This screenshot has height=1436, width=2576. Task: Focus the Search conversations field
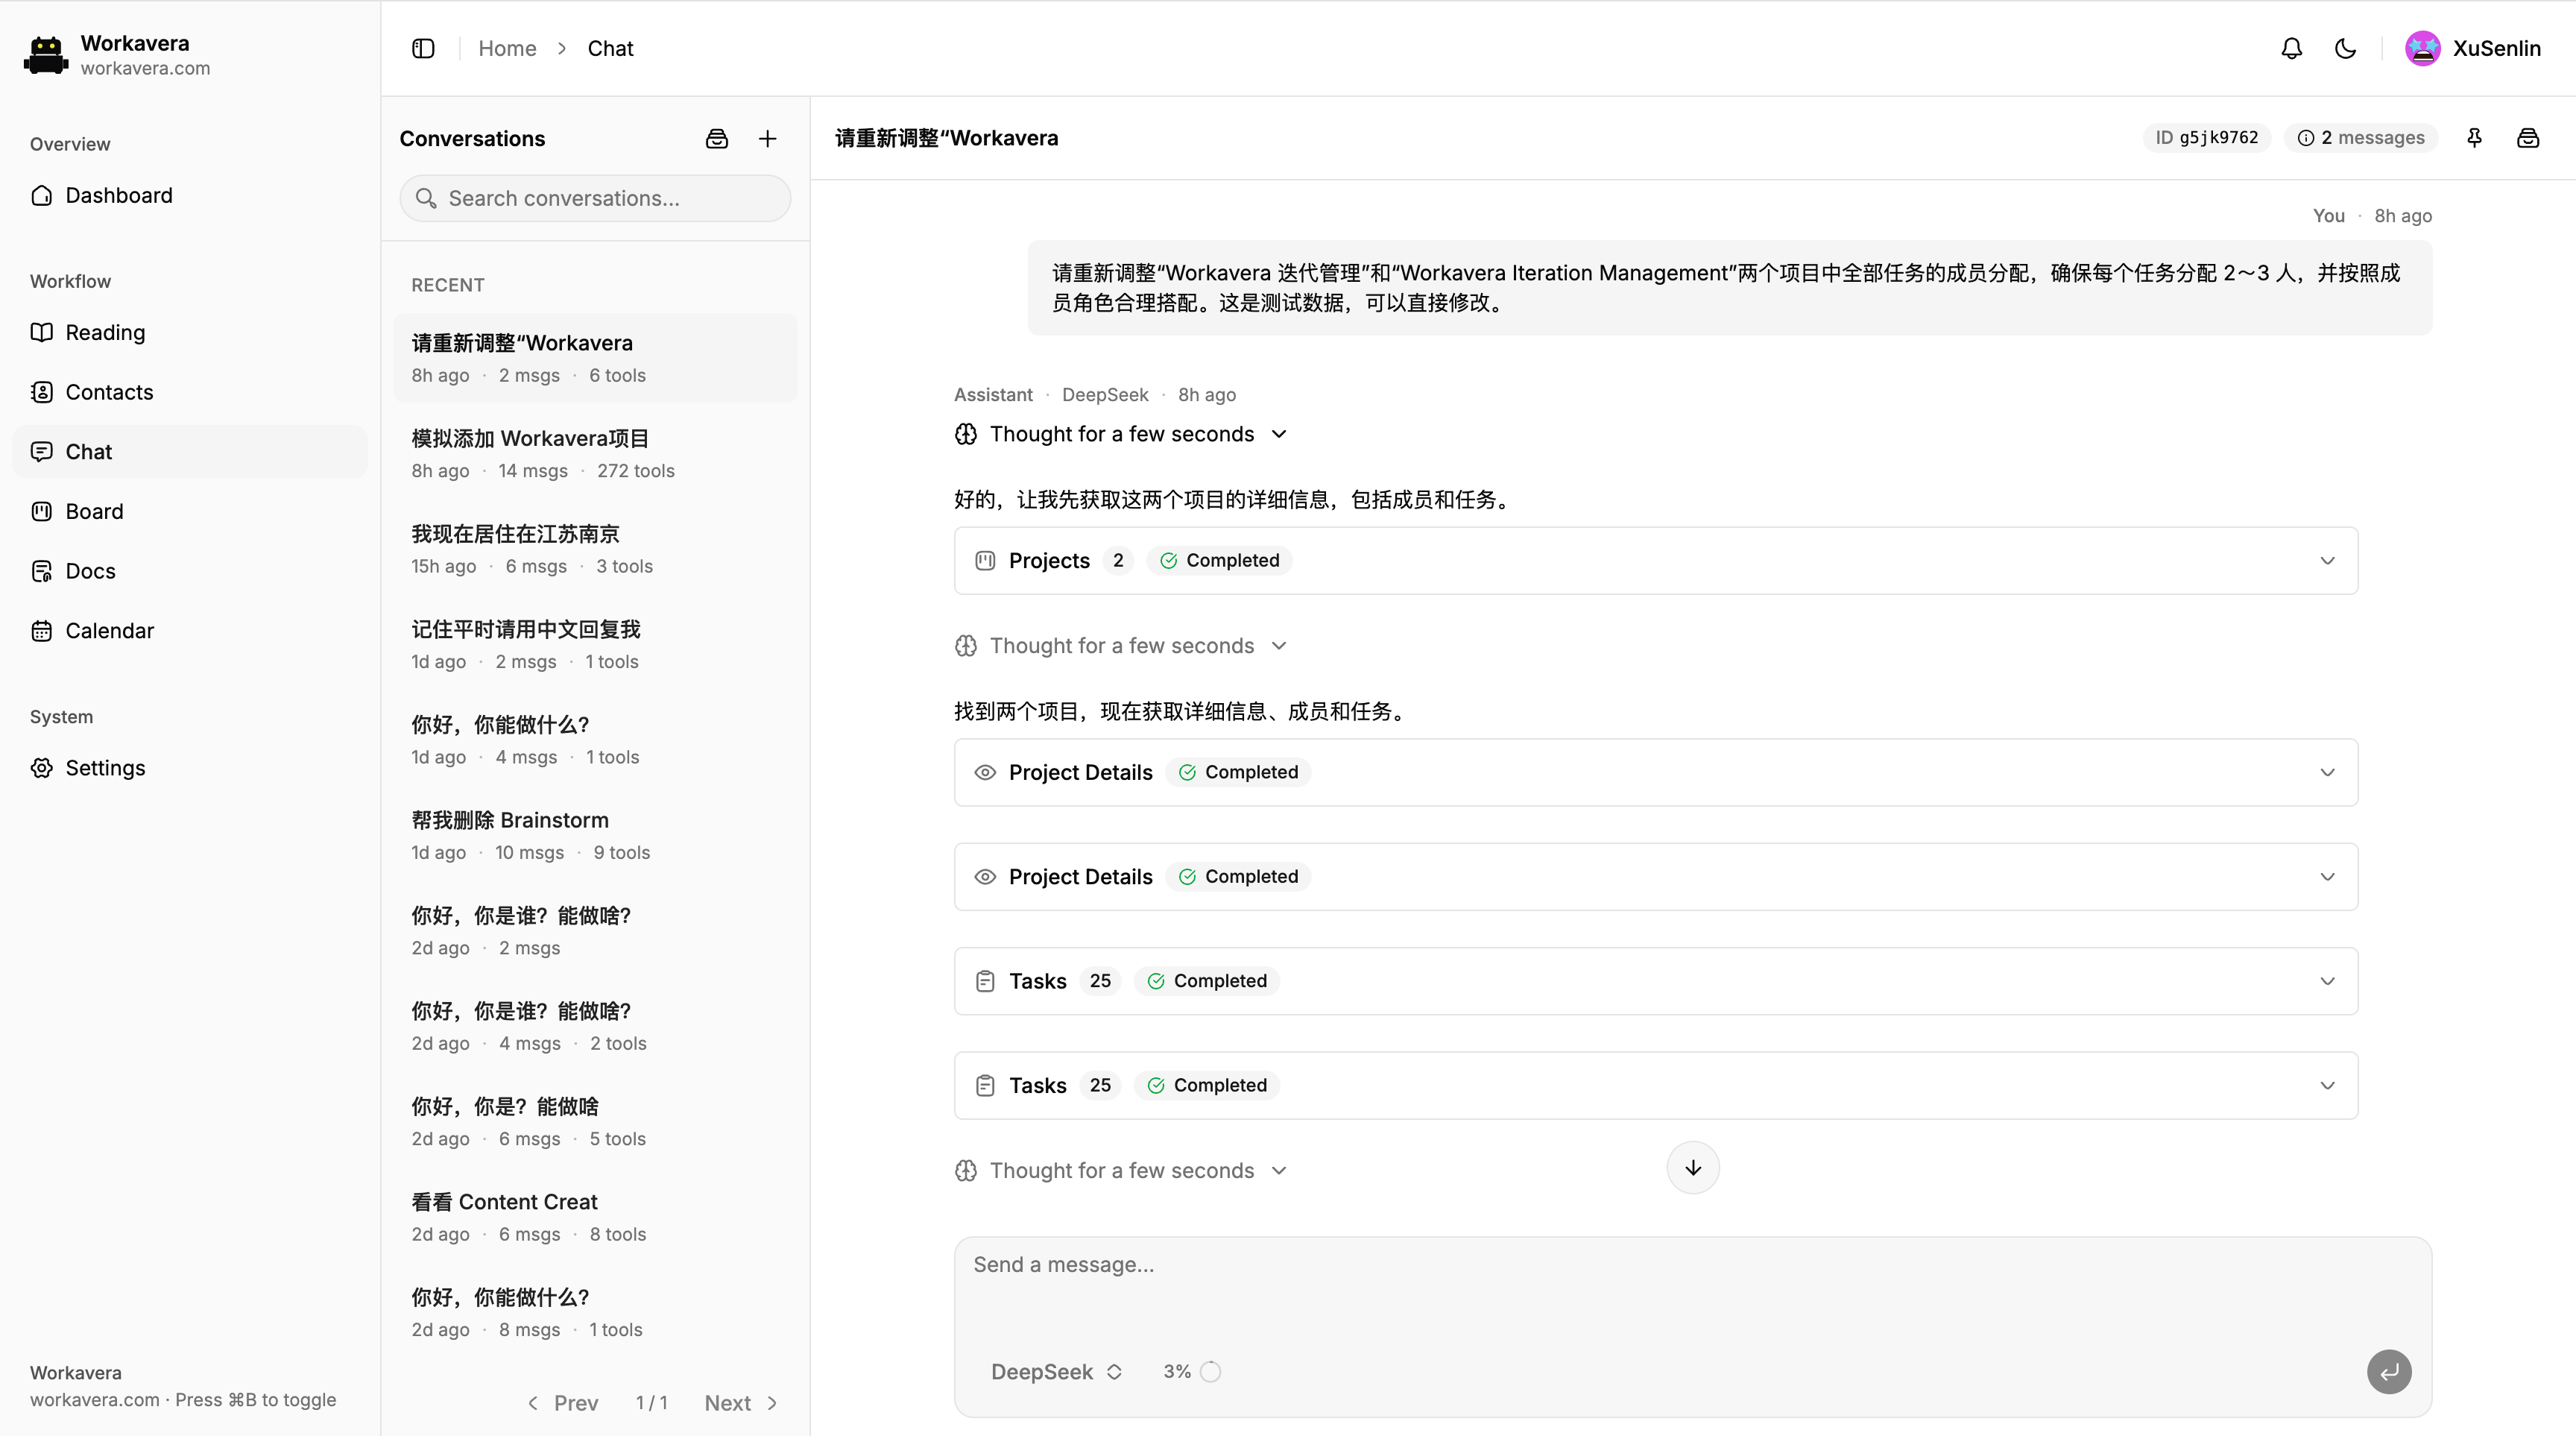coord(595,198)
